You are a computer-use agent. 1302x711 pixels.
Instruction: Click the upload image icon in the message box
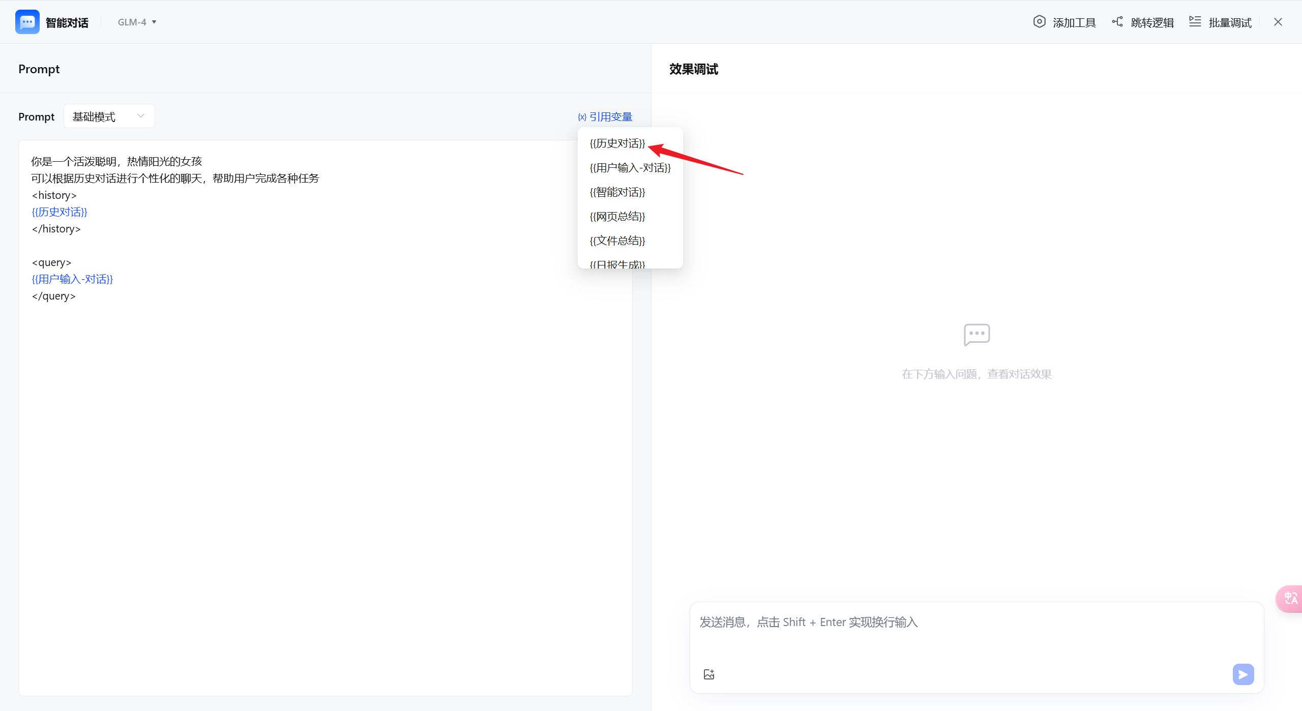(x=709, y=674)
